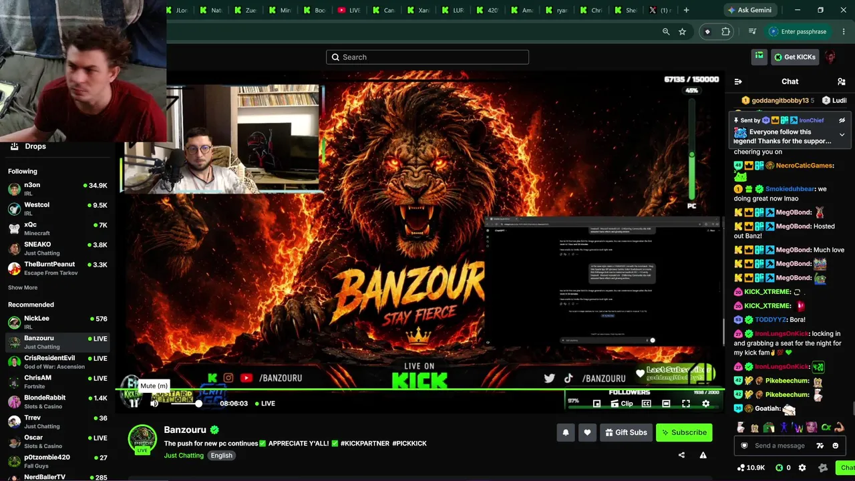Open the star rewards icon below chat
This screenshot has height=481, width=855.
pyautogui.click(x=823, y=468)
